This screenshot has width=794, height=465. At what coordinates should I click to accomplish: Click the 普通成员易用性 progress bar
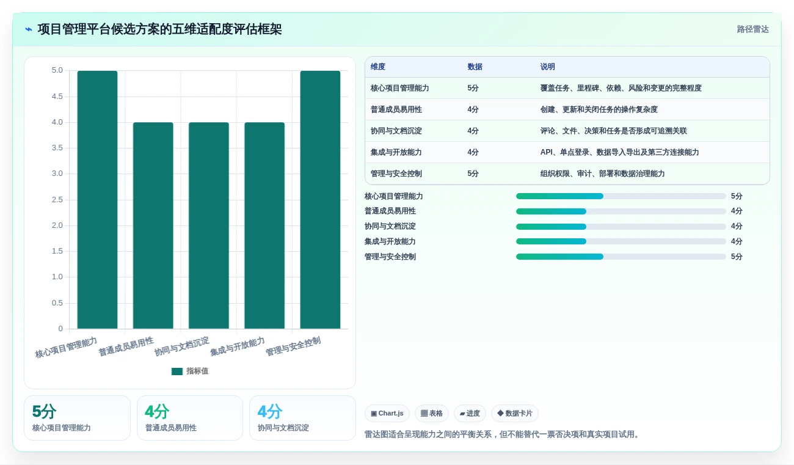621,211
